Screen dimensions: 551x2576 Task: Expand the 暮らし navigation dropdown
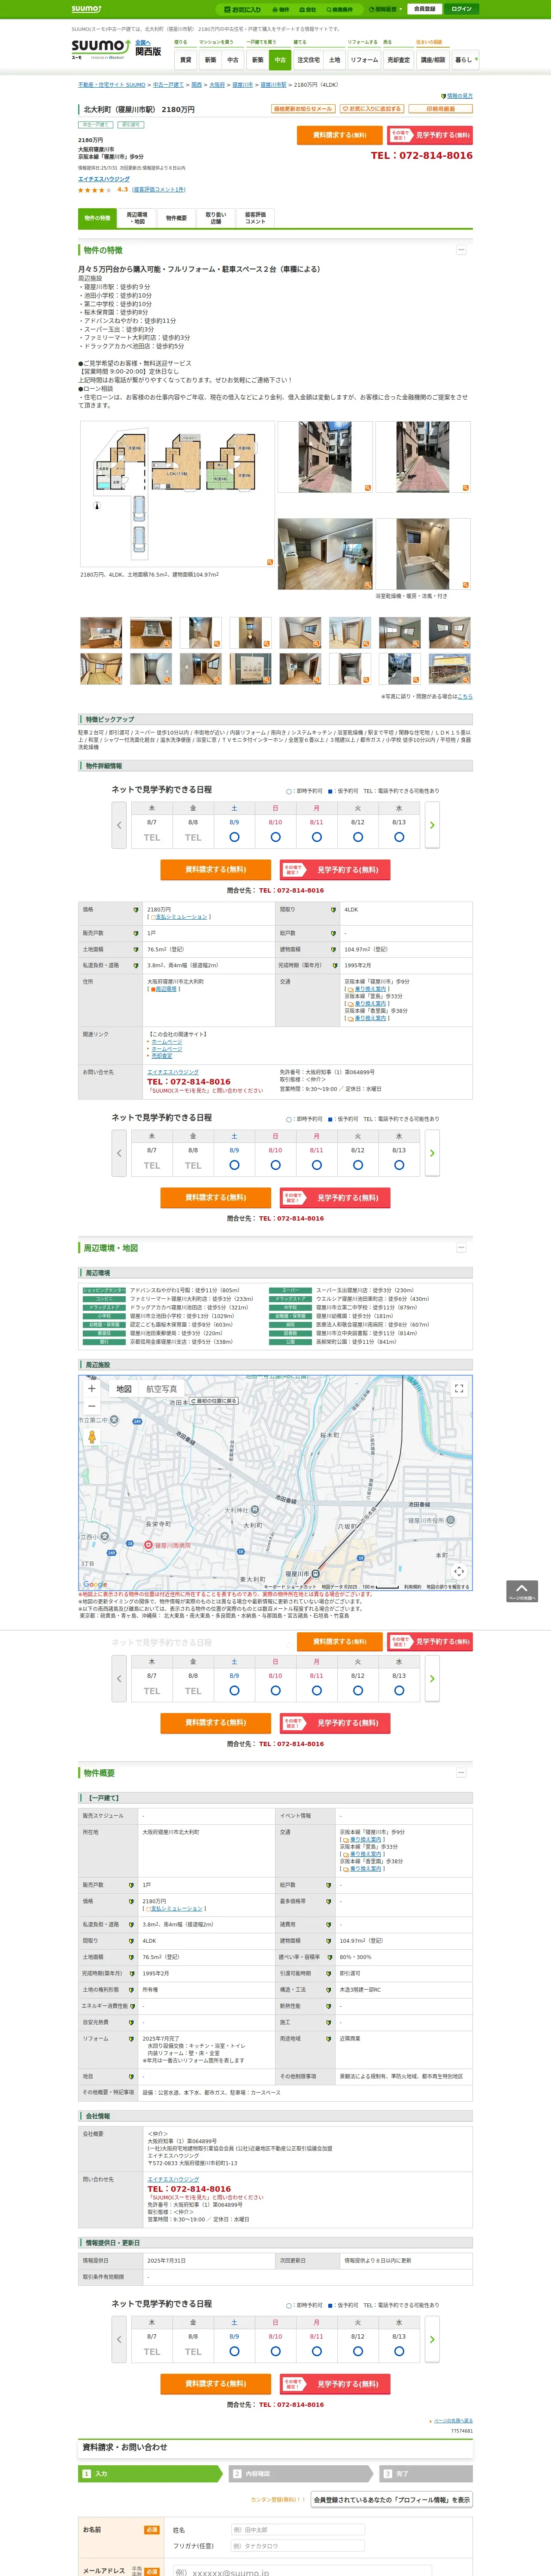(x=465, y=60)
